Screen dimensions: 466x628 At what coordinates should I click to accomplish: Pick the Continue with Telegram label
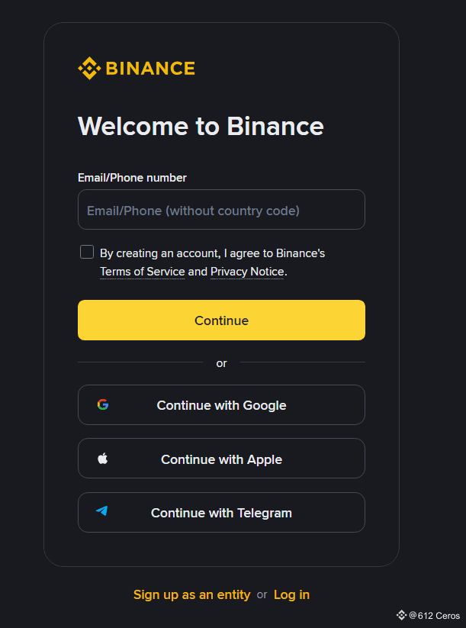pos(221,513)
